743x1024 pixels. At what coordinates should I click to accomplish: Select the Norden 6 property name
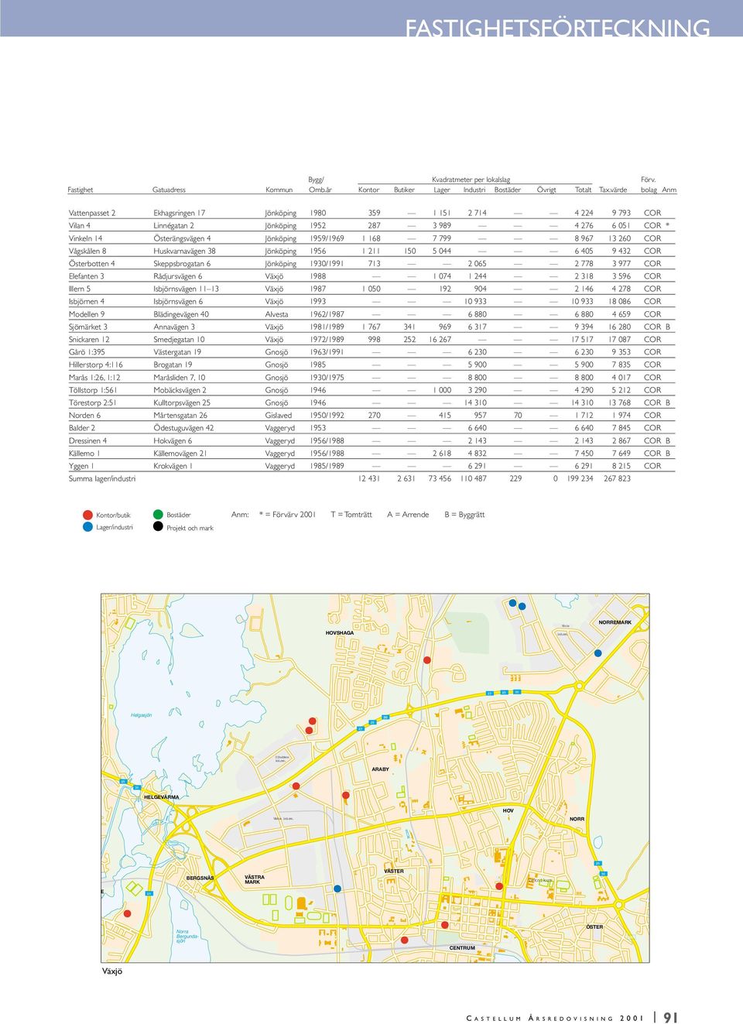[84, 415]
